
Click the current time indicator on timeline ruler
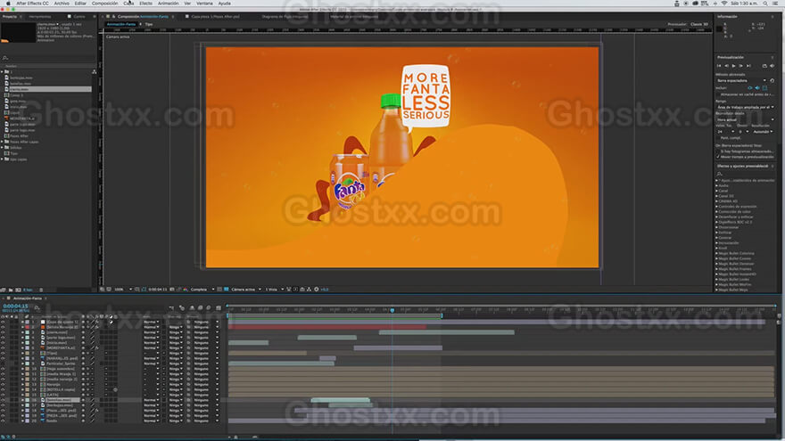[x=392, y=310]
